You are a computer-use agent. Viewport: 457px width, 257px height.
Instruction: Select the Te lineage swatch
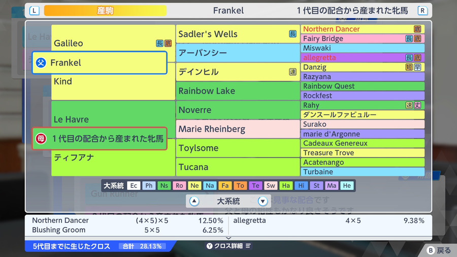coord(255,185)
